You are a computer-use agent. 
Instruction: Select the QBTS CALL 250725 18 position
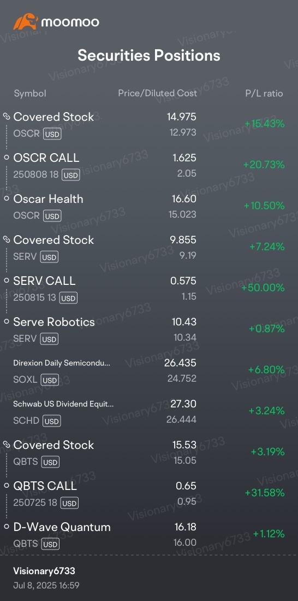(x=149, y=494)
